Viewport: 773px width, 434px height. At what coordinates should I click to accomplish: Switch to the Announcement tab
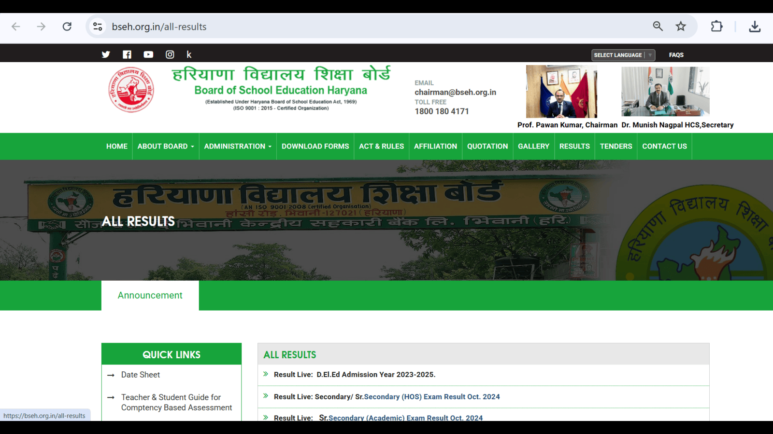click(x=150, y=295)
